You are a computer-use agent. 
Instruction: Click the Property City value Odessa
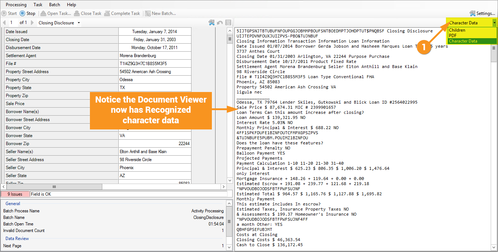click(x=155, y=80)
